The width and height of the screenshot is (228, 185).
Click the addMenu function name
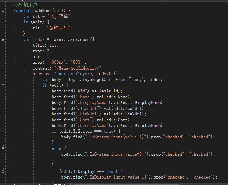point(43,11)
